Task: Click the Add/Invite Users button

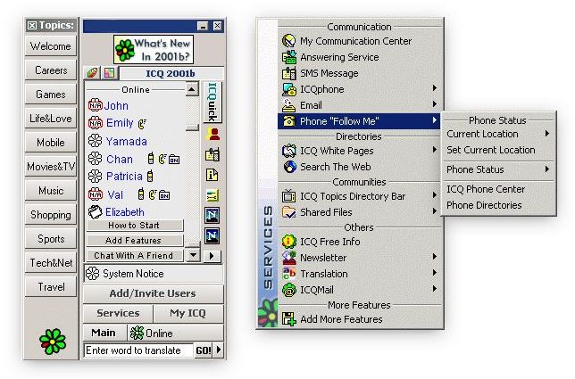Action: pos(153,293)
